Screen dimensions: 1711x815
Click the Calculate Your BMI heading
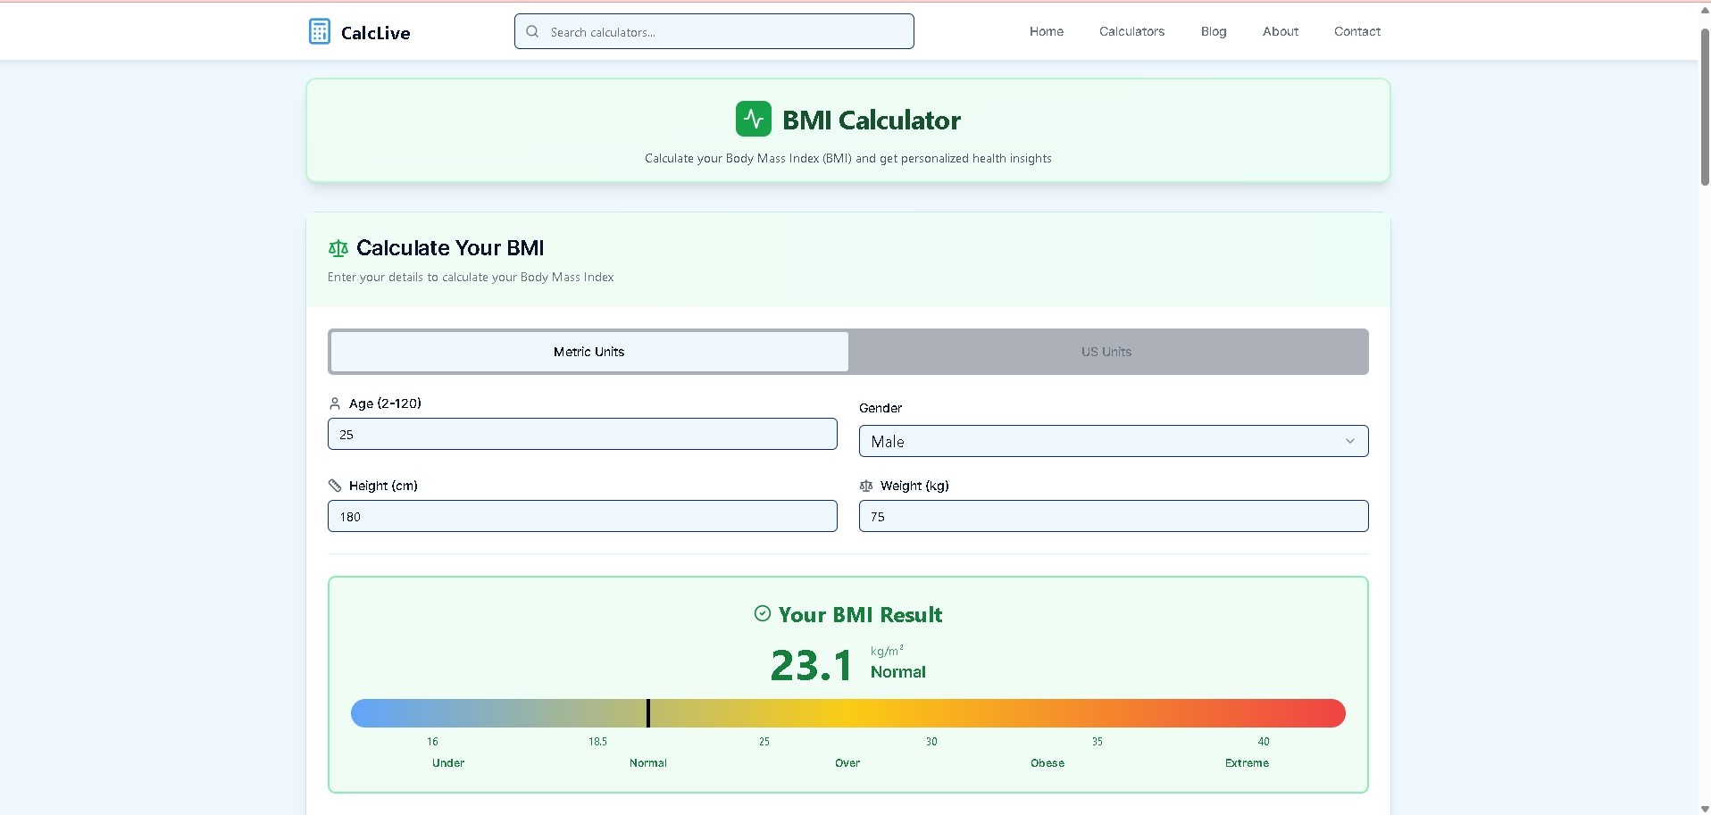(450, 248)
